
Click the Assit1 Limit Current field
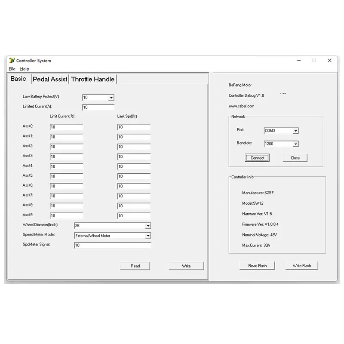tap(67, 137)
